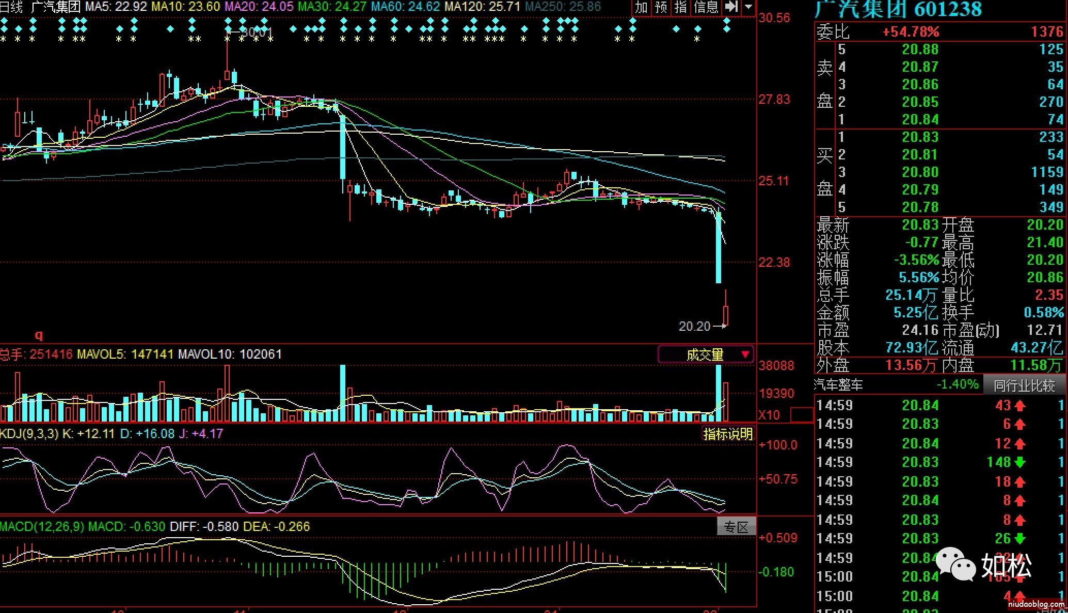Click the MA120: 25.71 label
The height and width of the screenshot is (613, 1068).
[483, 7]
